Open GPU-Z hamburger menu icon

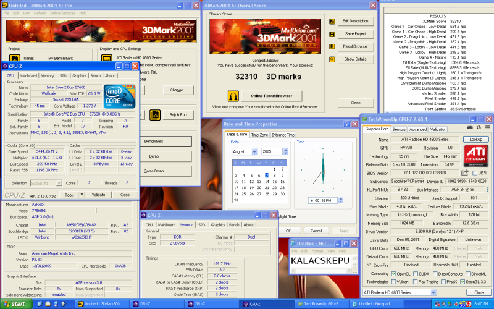pos(487,128)
